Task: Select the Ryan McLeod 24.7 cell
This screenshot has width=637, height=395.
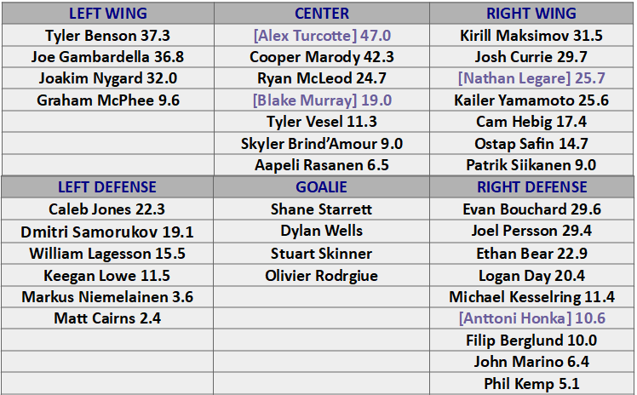Action: click(321, 78)
